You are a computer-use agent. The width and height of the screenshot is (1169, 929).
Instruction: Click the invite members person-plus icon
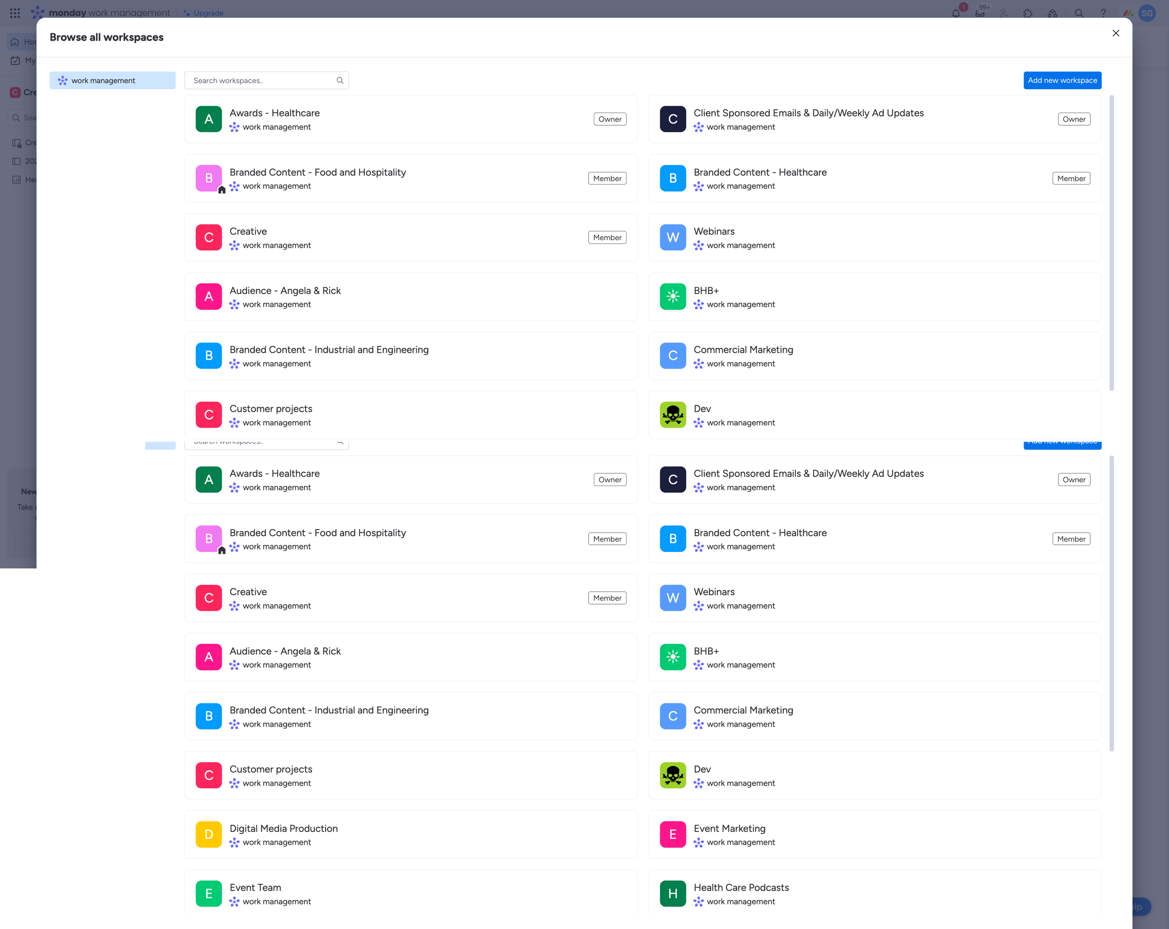(x=1003, y=13)
